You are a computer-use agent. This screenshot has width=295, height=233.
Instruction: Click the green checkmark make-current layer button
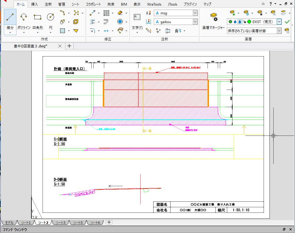(287, 22)
